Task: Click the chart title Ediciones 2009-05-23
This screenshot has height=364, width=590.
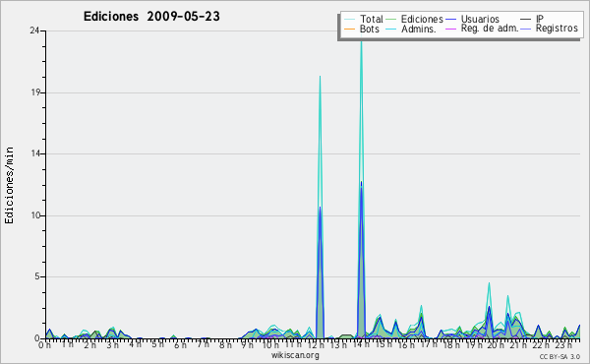Action: coord(151,17)
